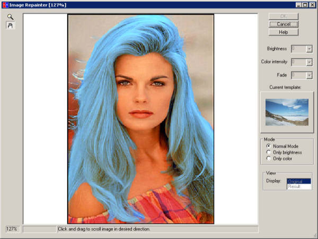The height and width of the screenshot is (239, 318).
Task: Open the Fade value dropdown
Action: (x=309, y=75)
